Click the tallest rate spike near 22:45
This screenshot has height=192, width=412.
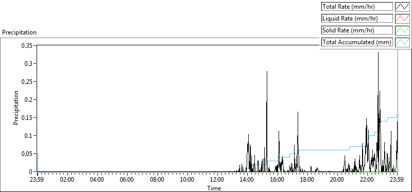pos(378,53)
